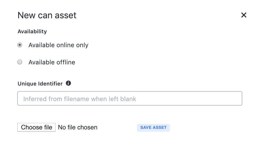Click the New can asset dialog title
This screenshot has width=259, height=160.
coord(47,15)
